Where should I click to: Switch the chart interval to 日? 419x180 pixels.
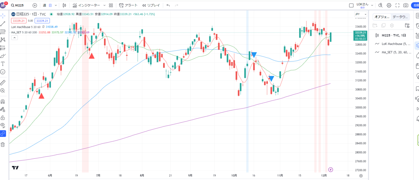tap(50, 6)
